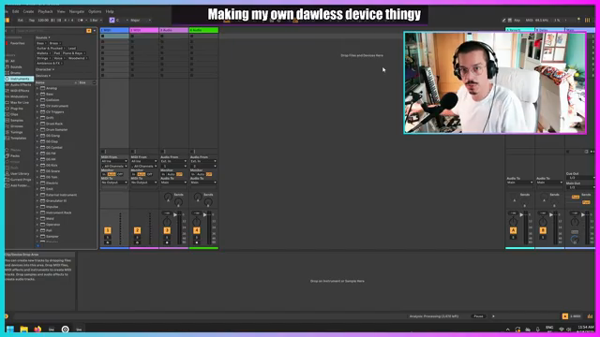600x337 pixels.
Task: Open the Create menu
Action: (28, 11)
